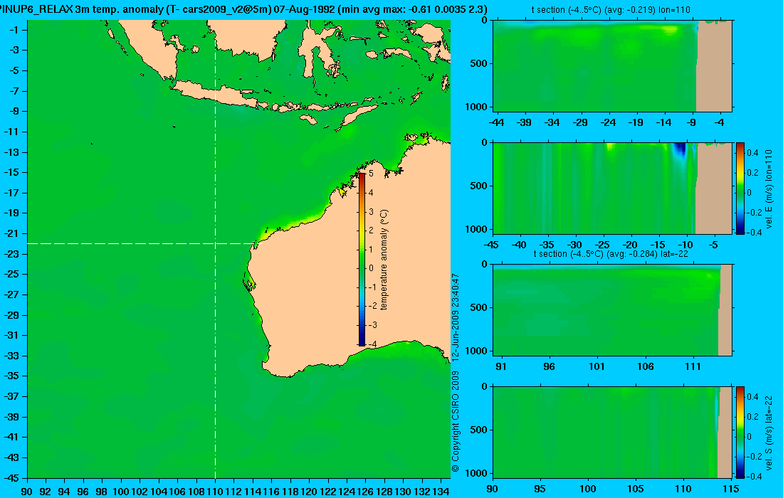Click the 91 tick of lat=-22 temperature section
Viewport: 783px width, 498px height.
point(501,366)
